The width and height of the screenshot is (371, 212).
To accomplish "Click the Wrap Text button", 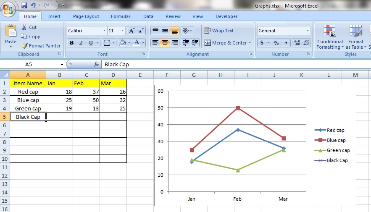I will pyautogui.click(x=219, y=31).
